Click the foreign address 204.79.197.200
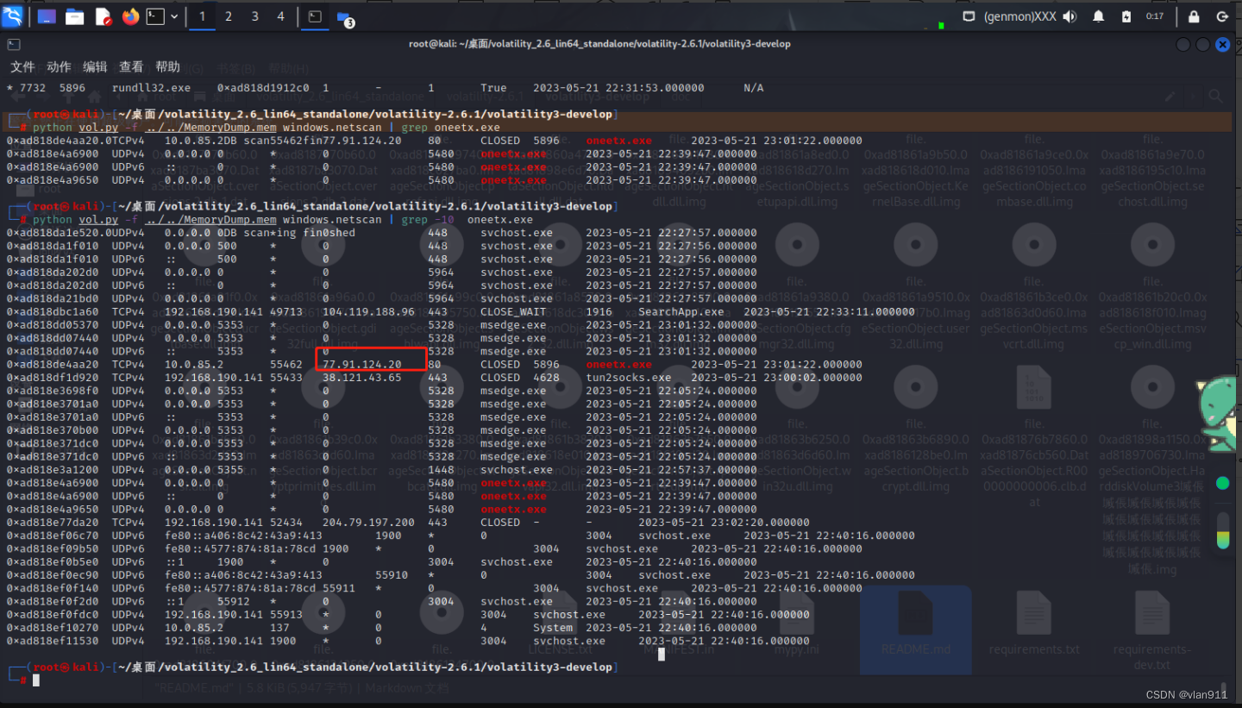 coord(368,523)
